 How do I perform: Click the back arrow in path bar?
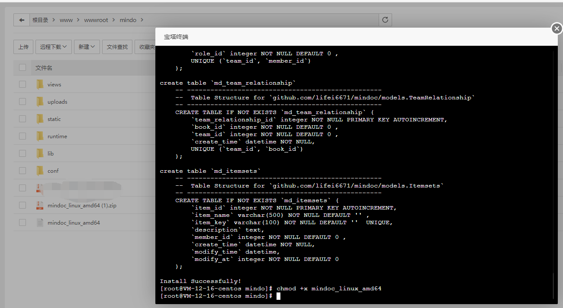pyautogui.click(x=22, y=20)
